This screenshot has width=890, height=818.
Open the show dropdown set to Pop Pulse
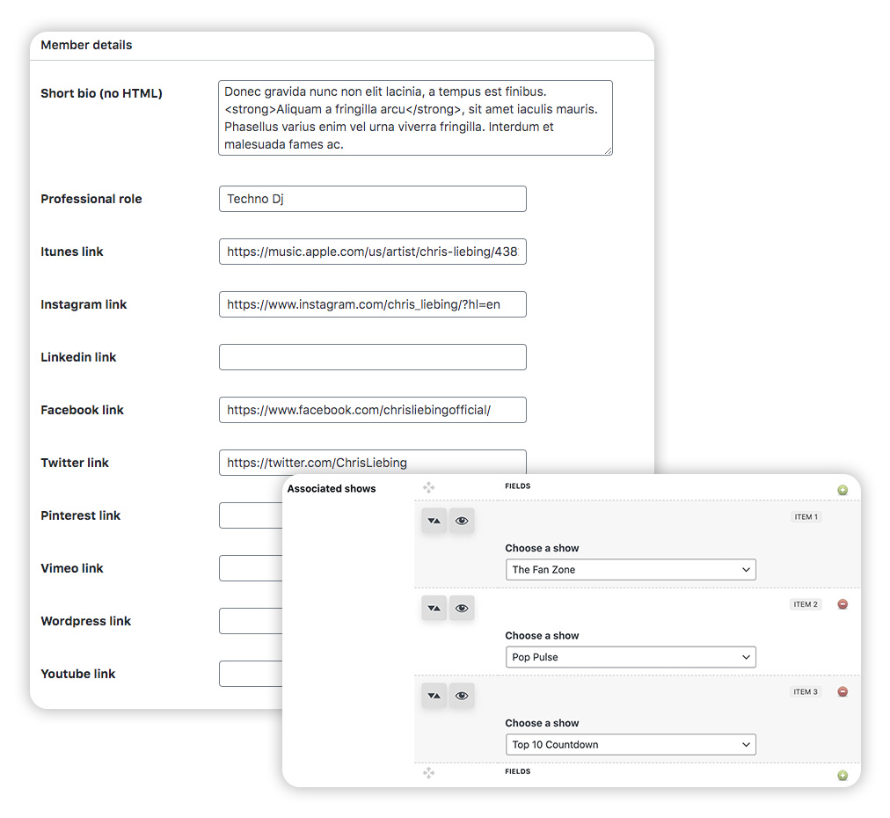coord(631,657)
